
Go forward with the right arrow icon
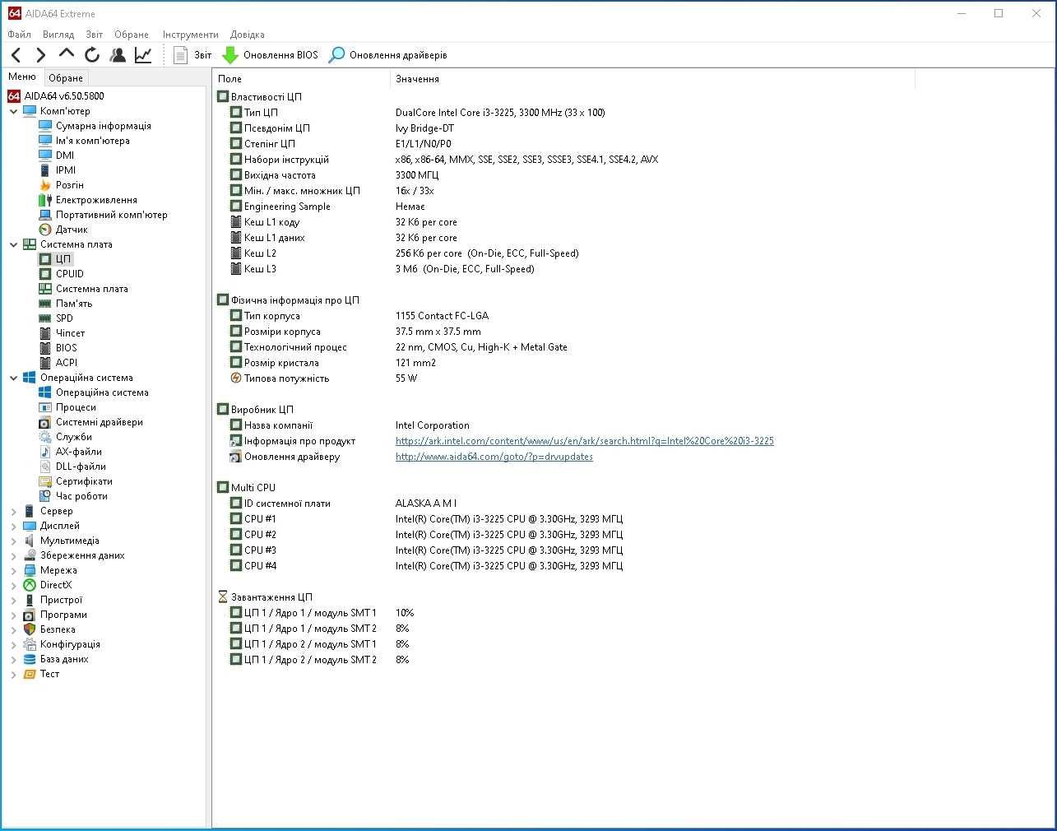(41, 55)
